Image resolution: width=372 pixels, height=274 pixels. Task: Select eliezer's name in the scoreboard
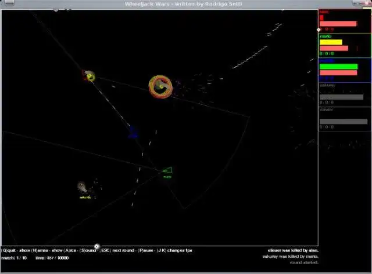click(x=327, y=109)
